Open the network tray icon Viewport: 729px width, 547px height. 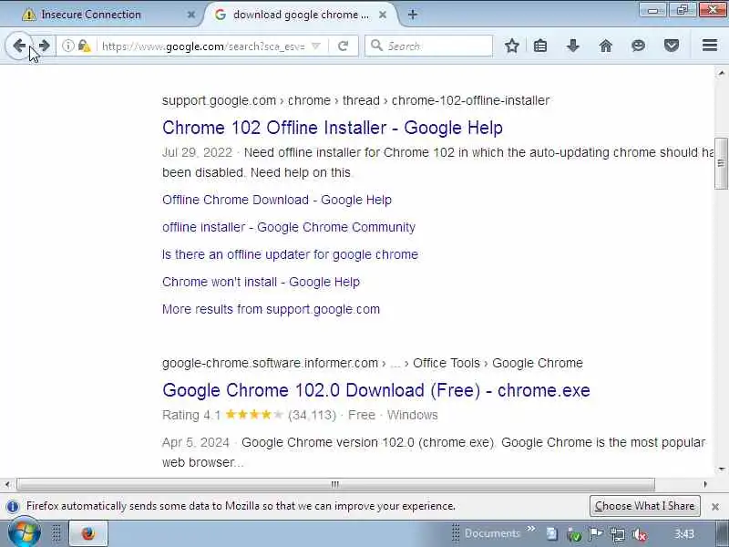[x=618, y=534]
